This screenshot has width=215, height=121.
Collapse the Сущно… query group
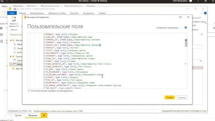coord(10,56)
